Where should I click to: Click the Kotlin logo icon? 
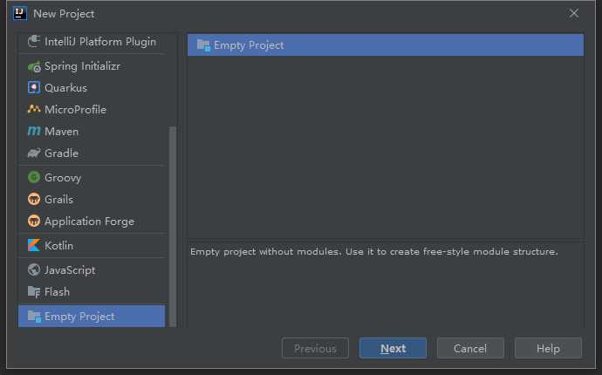(34, 246)
